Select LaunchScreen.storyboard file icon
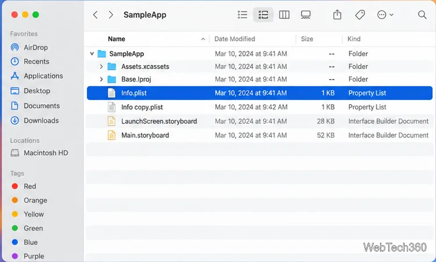 [111, 121]
